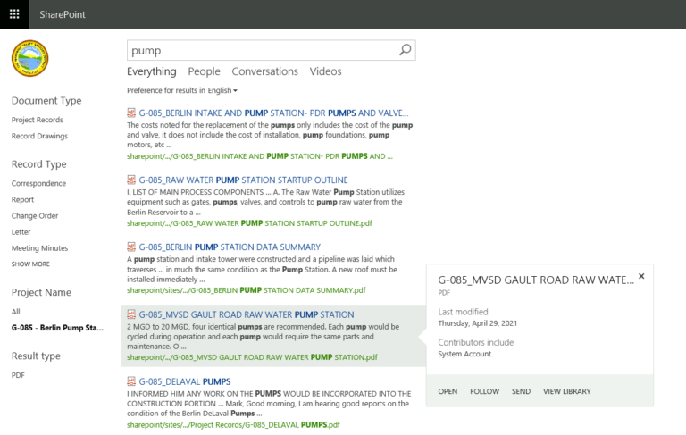Click the Thursday, April 29, 2021 date
Viewport: 686px width, 435px height.
click(x=477, y=323)
